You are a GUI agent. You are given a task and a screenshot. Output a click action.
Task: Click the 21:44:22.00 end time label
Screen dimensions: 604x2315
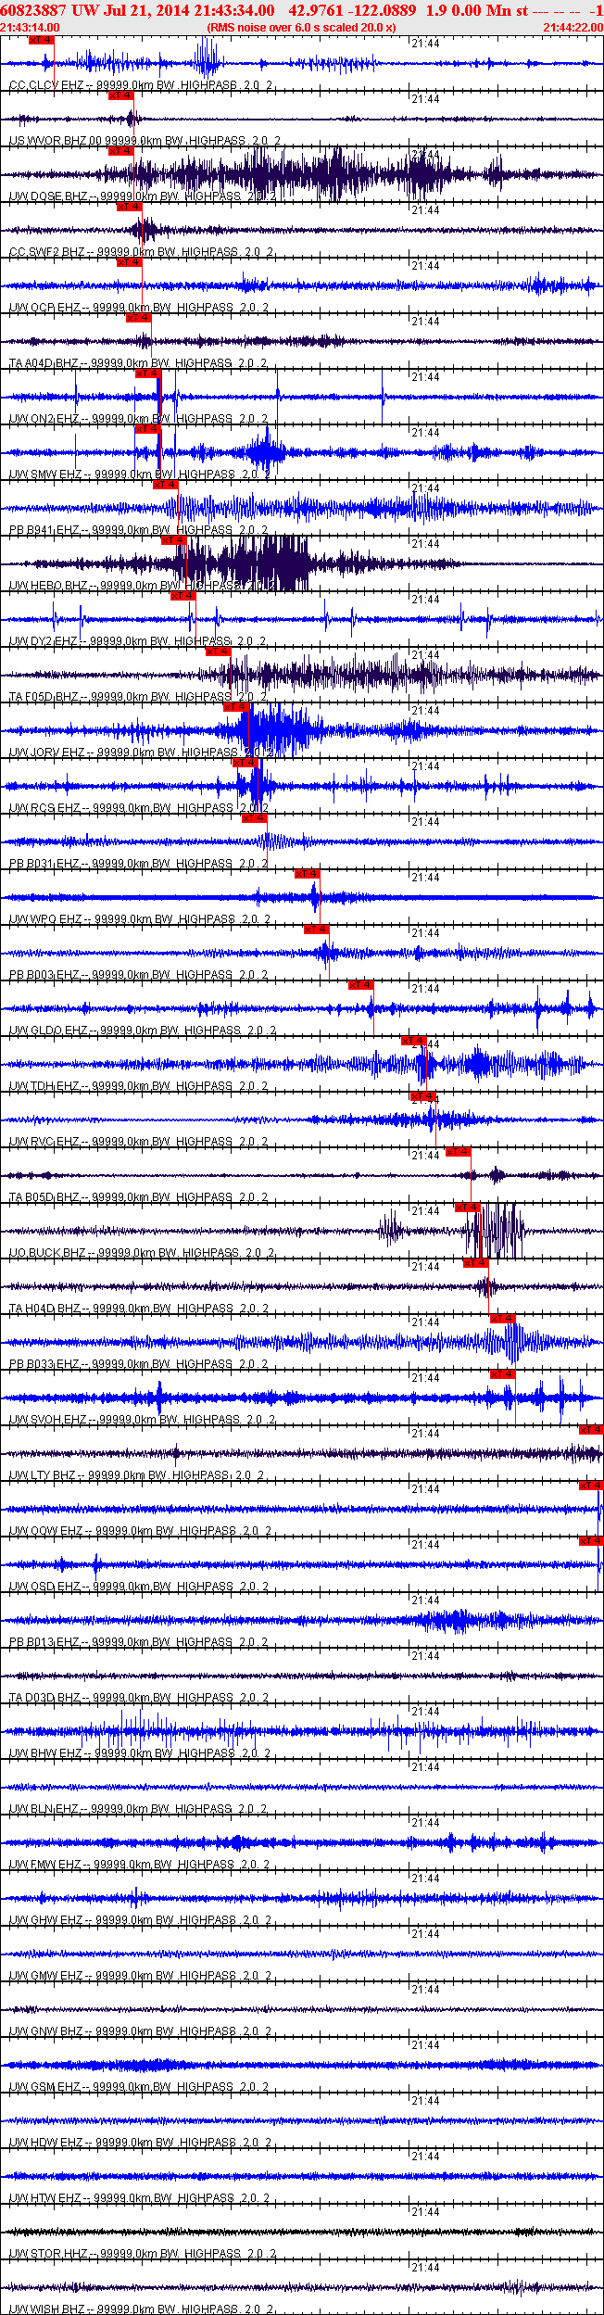click(x=573, y=28)
